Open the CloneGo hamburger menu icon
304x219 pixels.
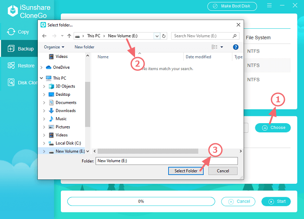tap(269, 5)
